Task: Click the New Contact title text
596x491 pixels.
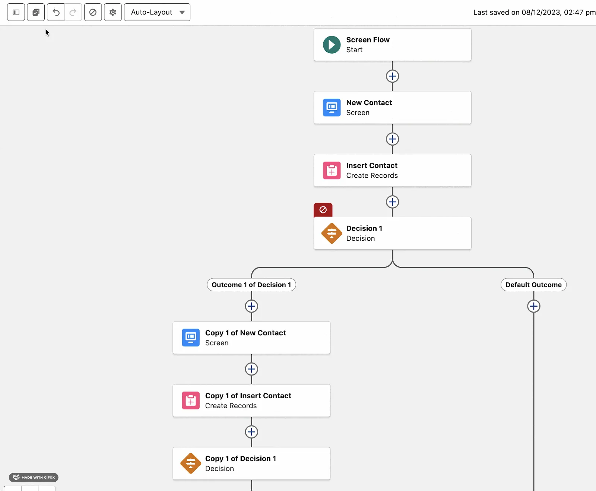Action: (369, 103)
